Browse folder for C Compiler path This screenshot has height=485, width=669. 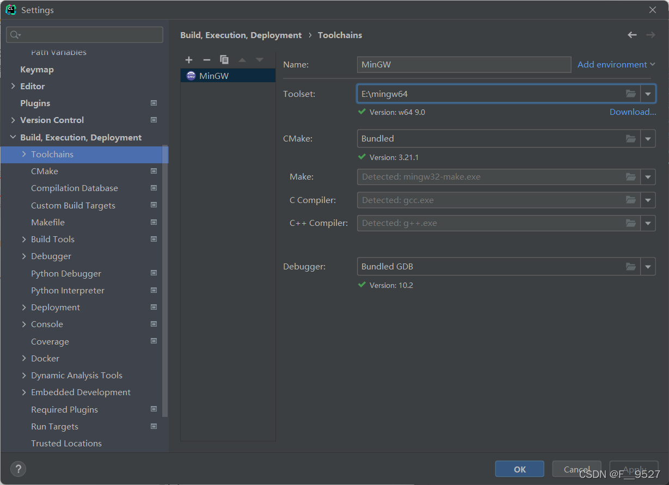coord(631,200)
